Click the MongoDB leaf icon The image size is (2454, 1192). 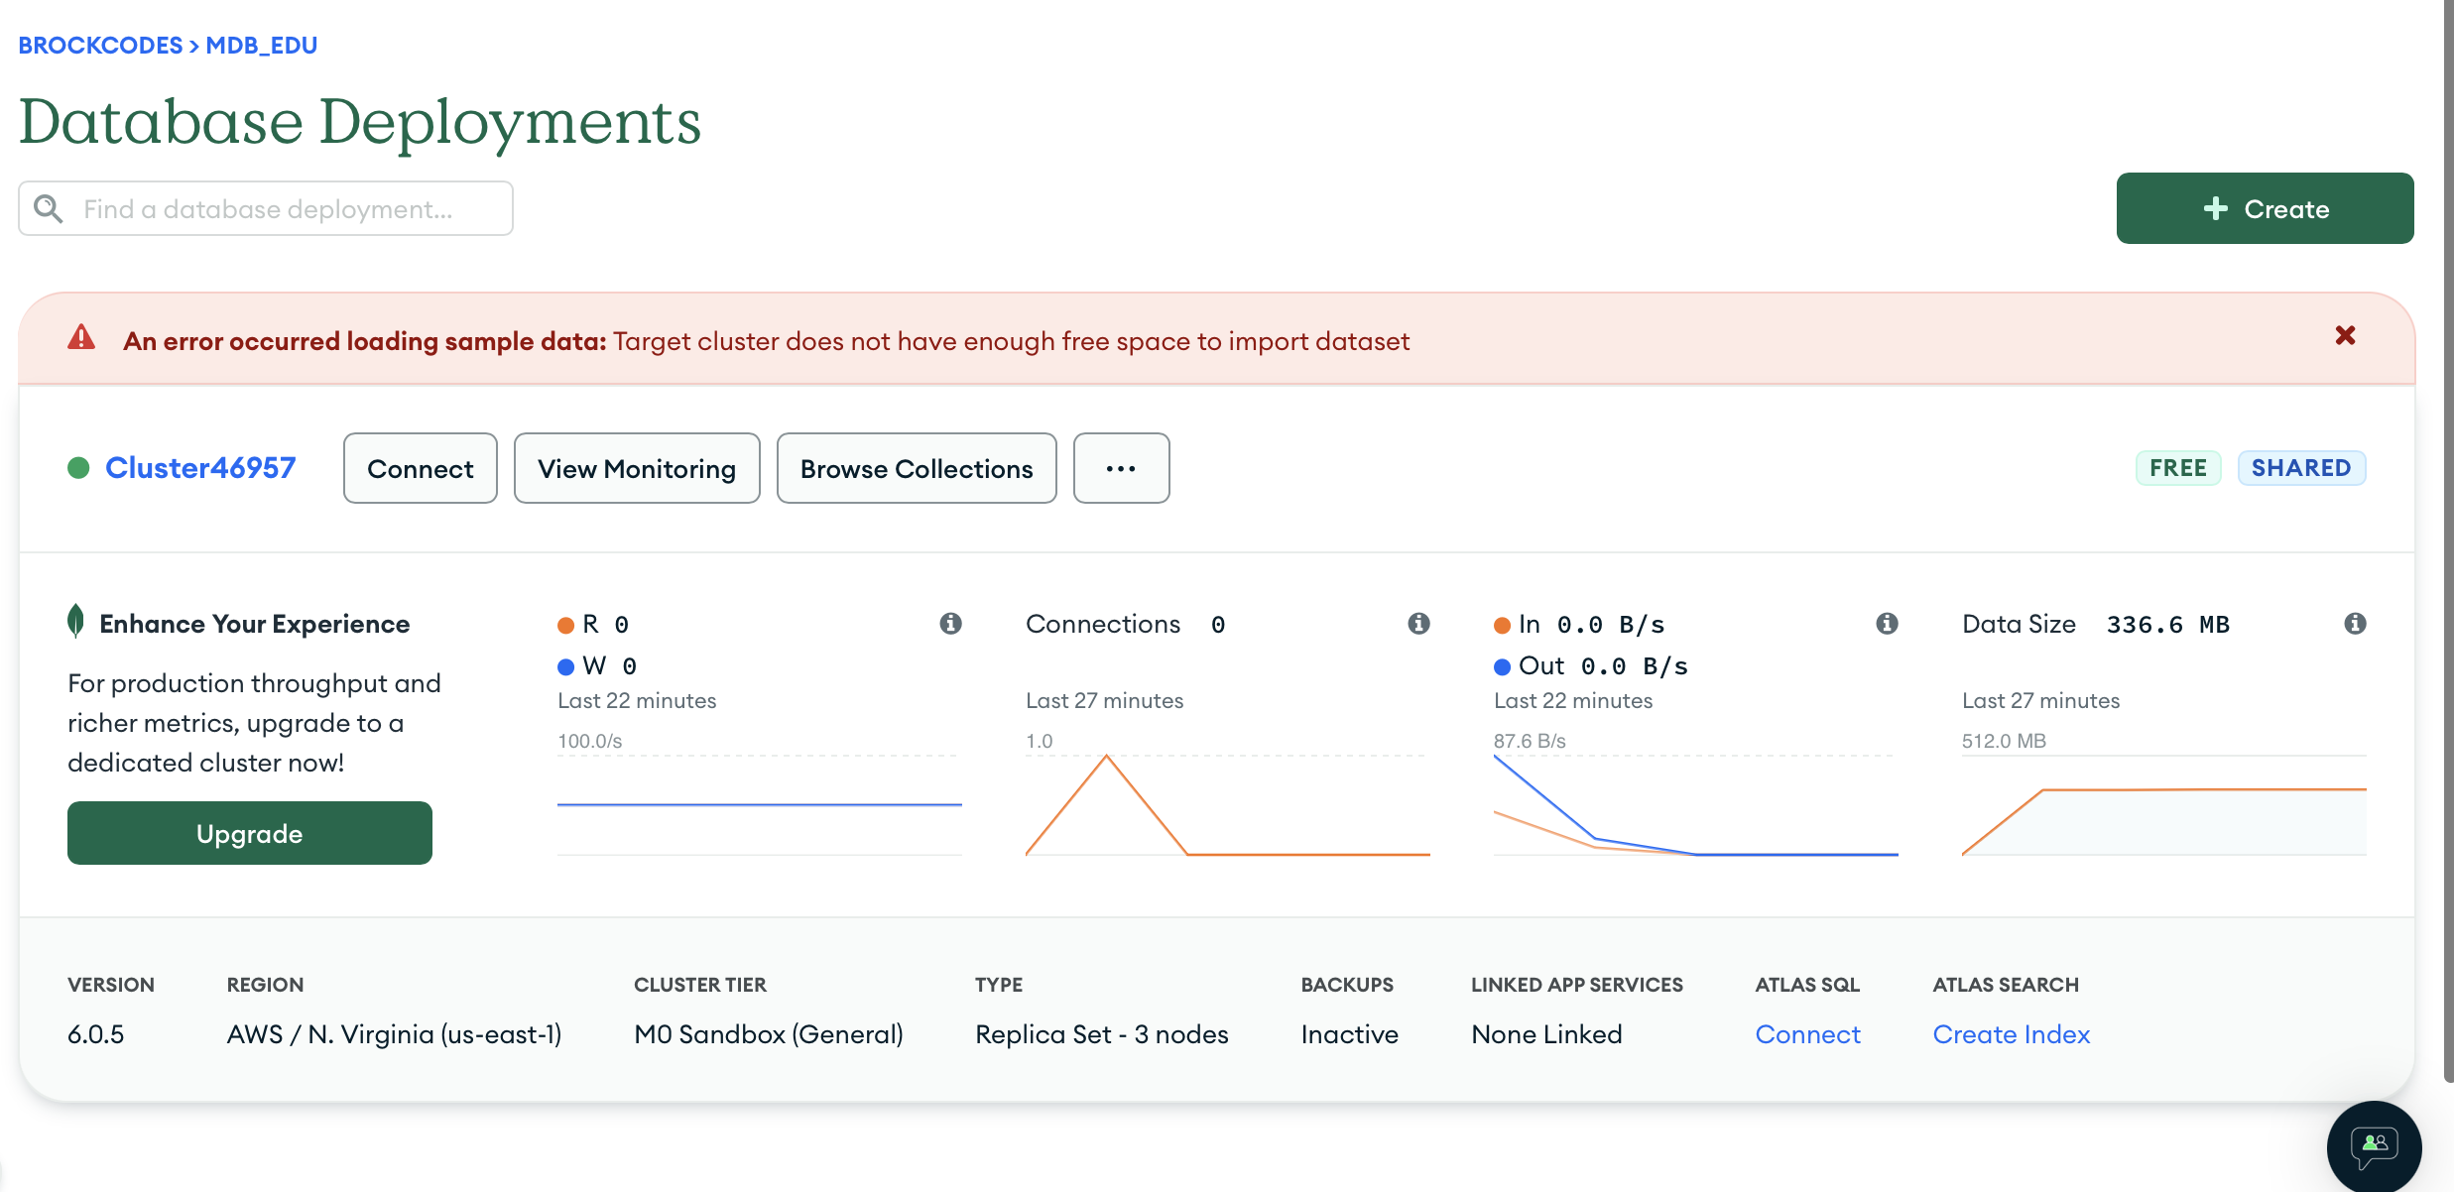pyautogui.click(x=75, y=621)
